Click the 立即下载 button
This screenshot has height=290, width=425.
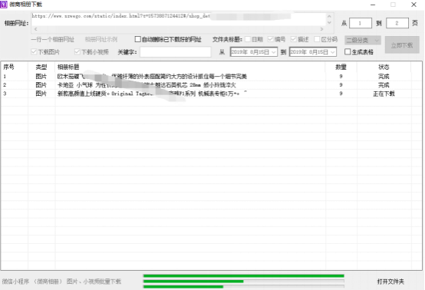(x=402, y=45)
